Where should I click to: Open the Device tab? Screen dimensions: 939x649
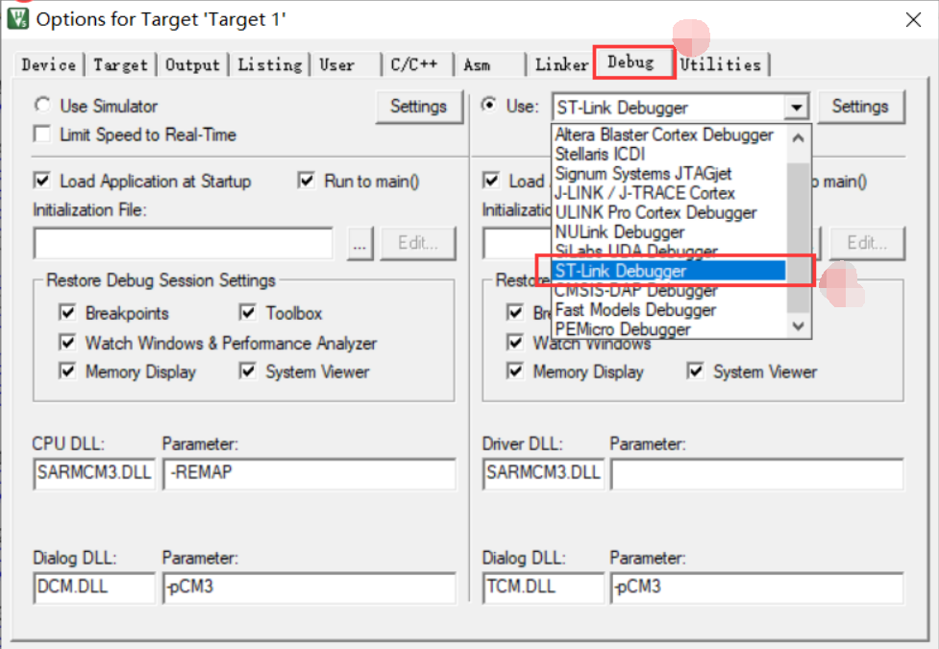49,64
